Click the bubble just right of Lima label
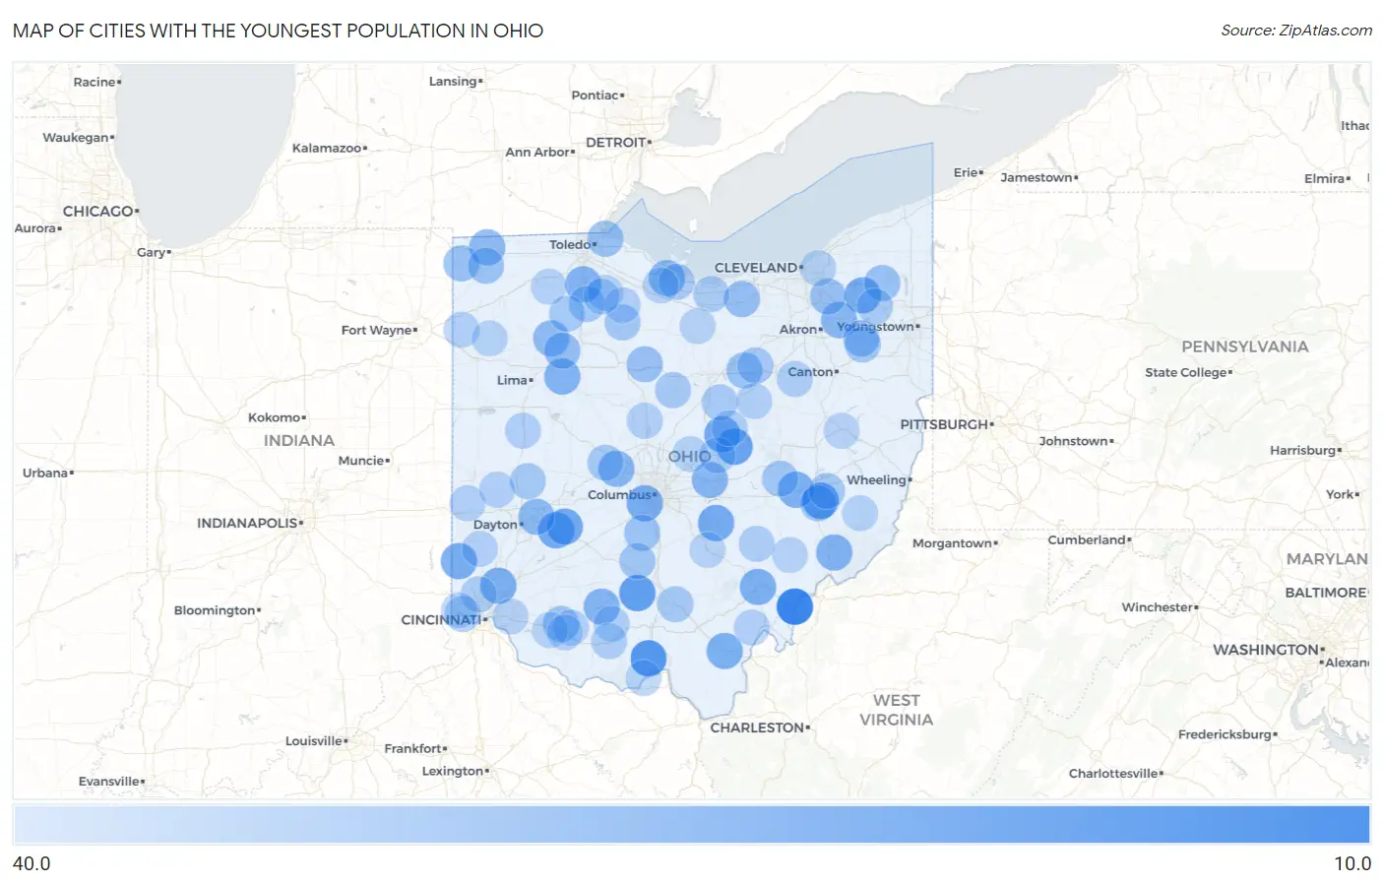The width and height of the screenshot is (1384, 885). tap(562, 376)
